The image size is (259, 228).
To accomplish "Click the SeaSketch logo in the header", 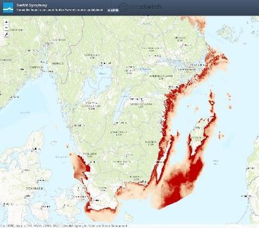I will pos(140,7).
